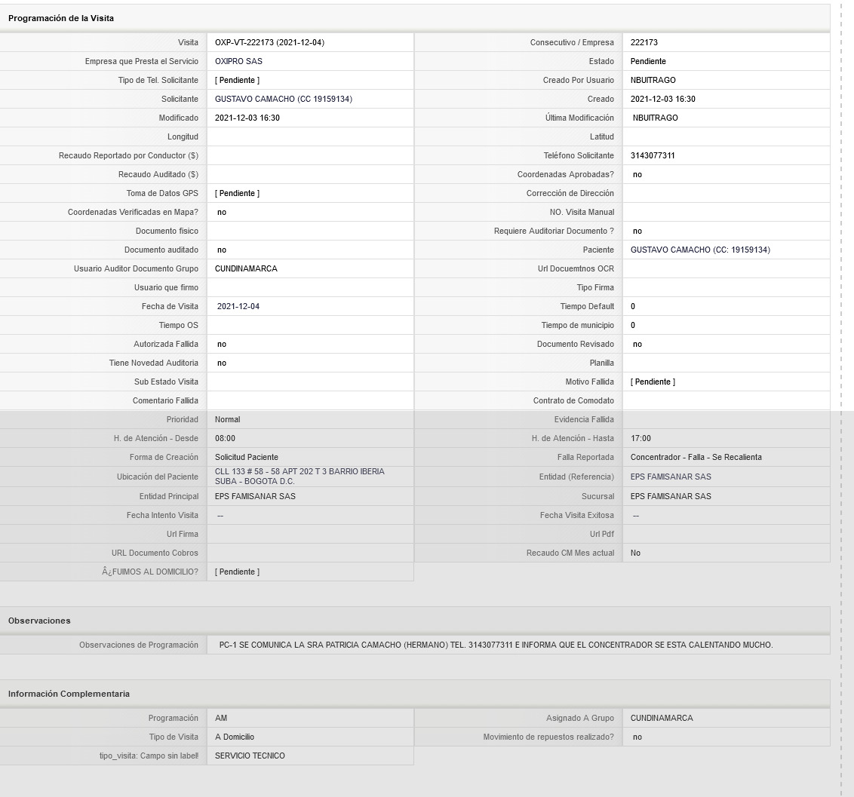Click Teléfono Solicitante number 3143077311
854x797 pixels.
pyautogui.click(x=653, y=155)
